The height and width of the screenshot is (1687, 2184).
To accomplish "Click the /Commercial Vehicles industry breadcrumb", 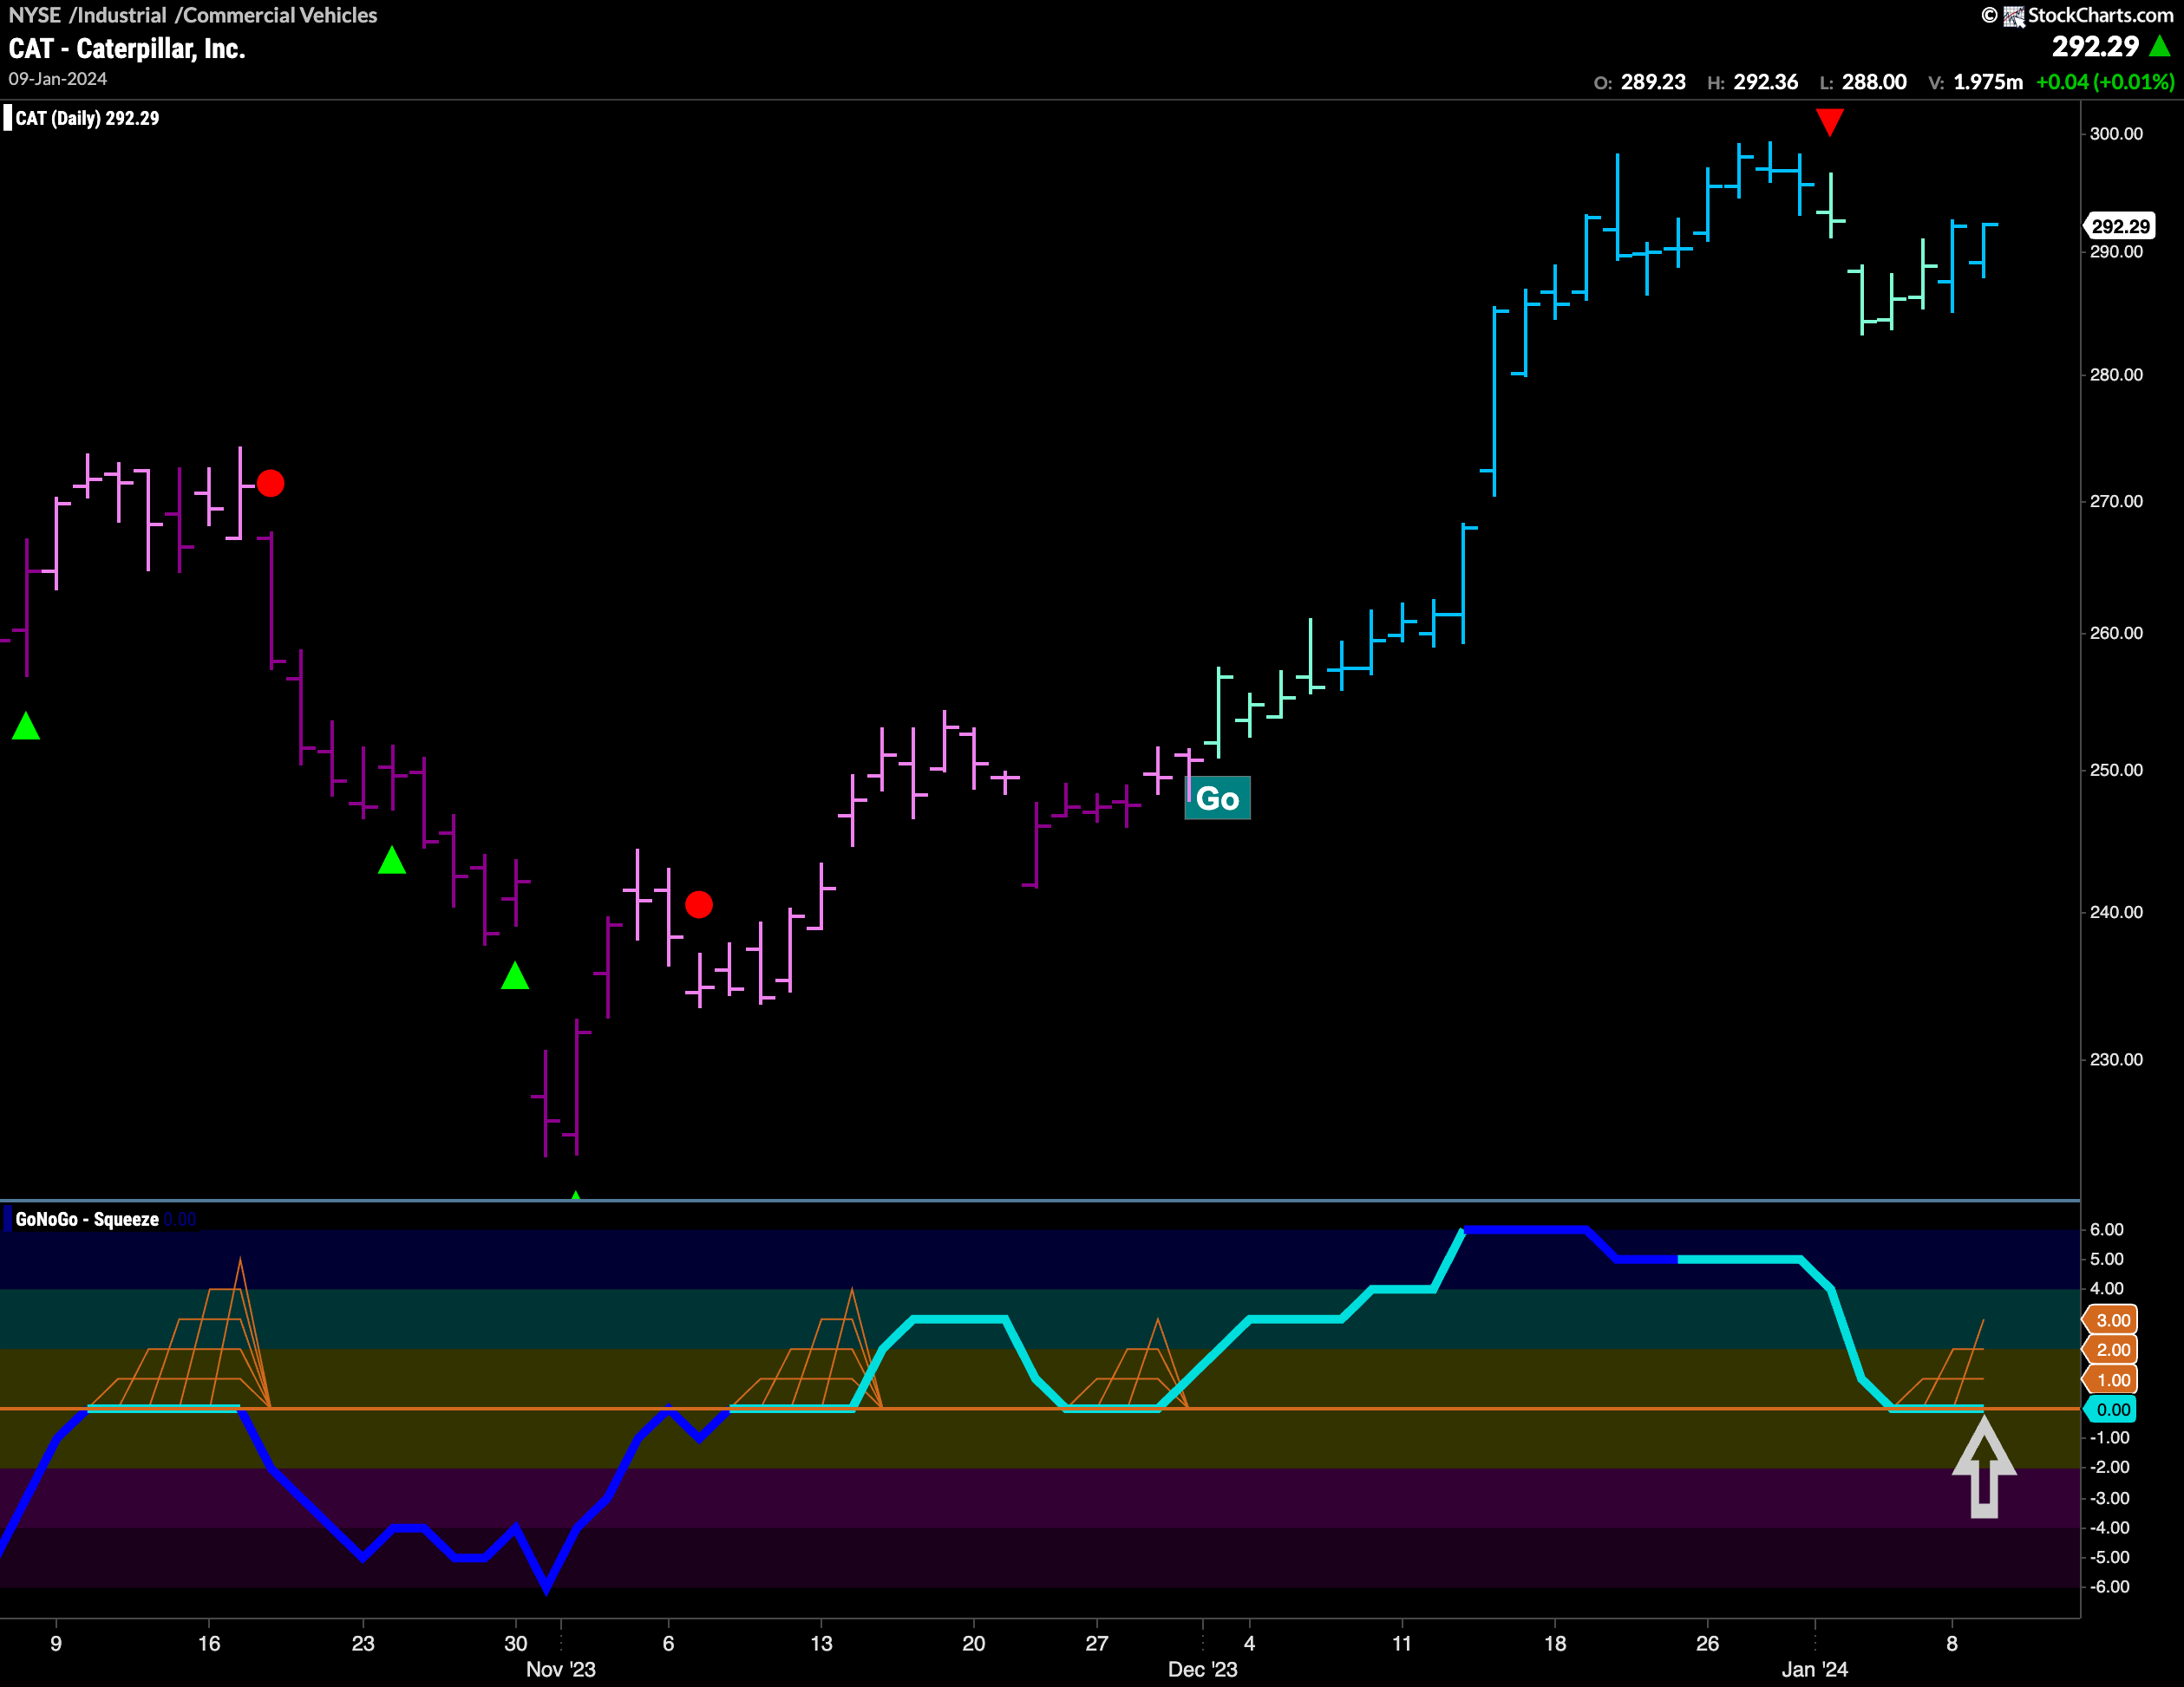I will [276, 15].
